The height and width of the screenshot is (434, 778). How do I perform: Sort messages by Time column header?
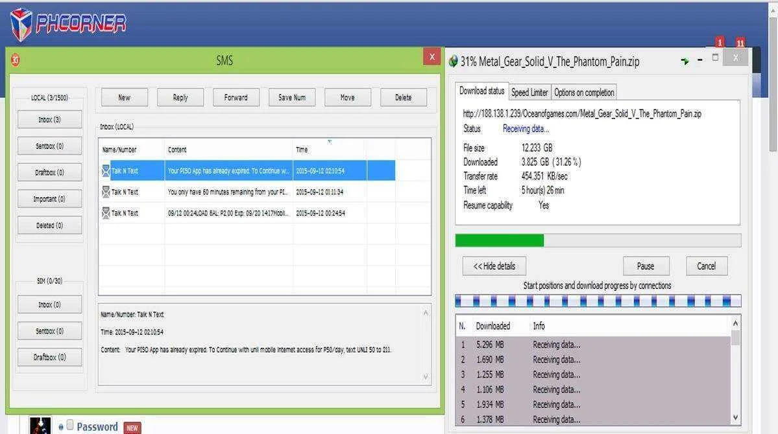point(330,150)
